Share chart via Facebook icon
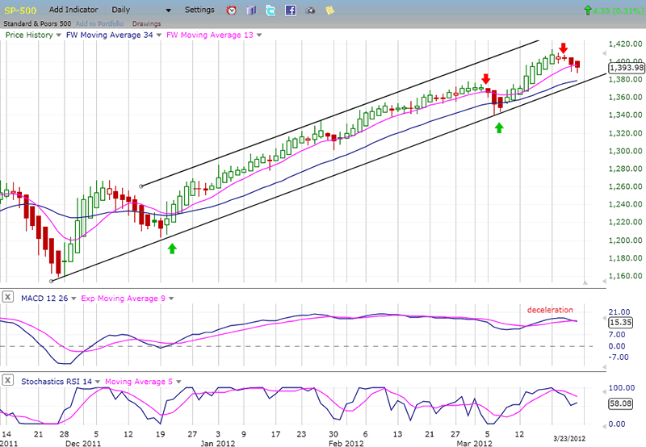The width and height of the screenshot is (646, 447). pyautogui.click(x=290, y=10)
